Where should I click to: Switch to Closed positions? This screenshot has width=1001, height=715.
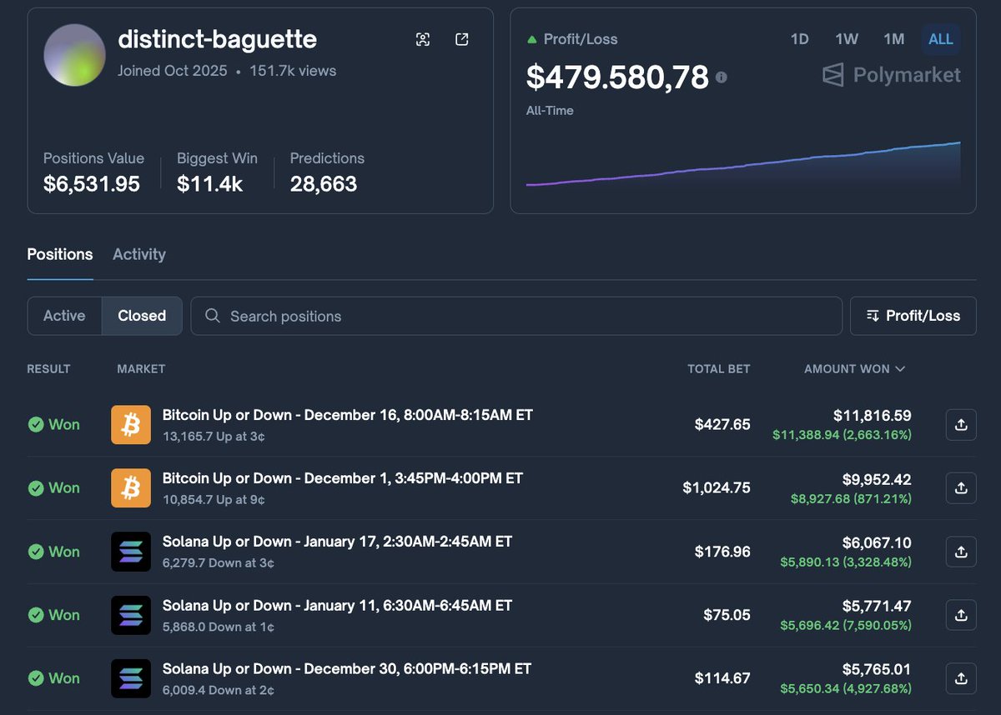142,316
